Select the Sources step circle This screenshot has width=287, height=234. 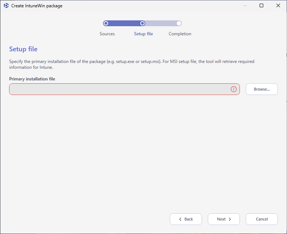[106, 23]
